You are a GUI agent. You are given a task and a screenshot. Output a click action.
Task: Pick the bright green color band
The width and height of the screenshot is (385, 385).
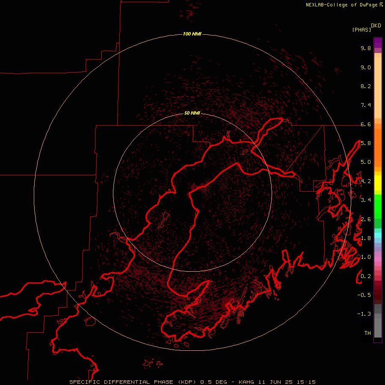click(x=378, y=207)
